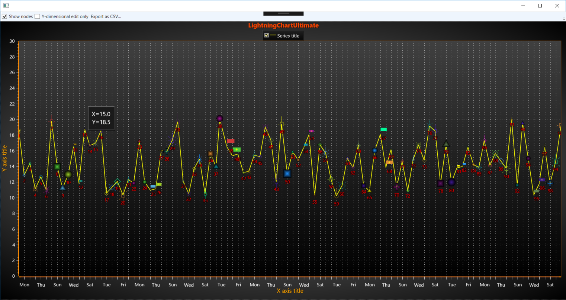This screenshot has width=566, height=300.
Task: Click the purple square node labeled 78
Action: [441, 183]
